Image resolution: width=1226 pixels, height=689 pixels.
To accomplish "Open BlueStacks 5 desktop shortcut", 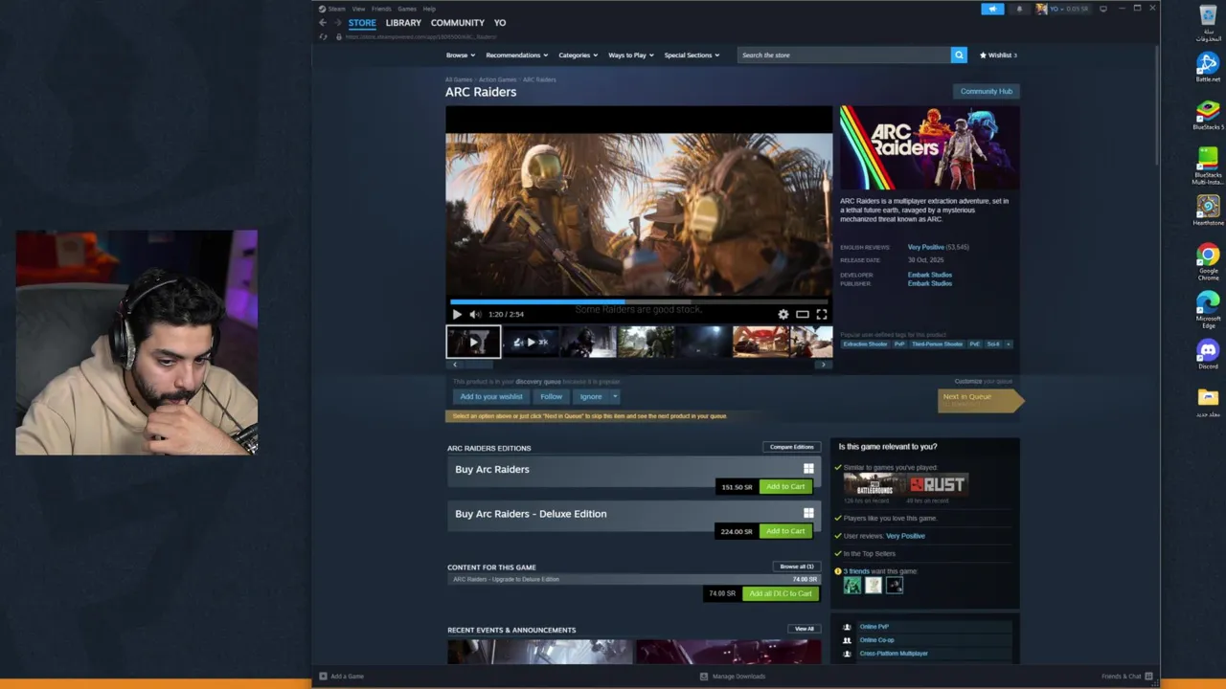I will (x=1208, y=115).
